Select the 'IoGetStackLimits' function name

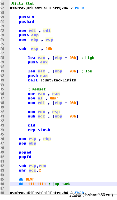tap(58, 80)
